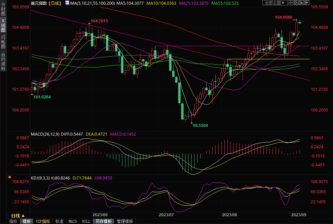Click the exit arrow icon in top toolbar
Viewport: 333px width, 224px height.
click(307, 3)
